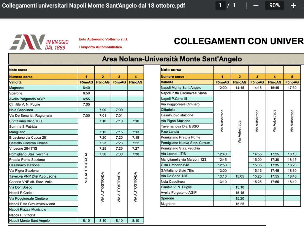Viewport: 304px width, 226px height.
Task: Click the 18:15 Mariglianella time
Action: [292, 160]
